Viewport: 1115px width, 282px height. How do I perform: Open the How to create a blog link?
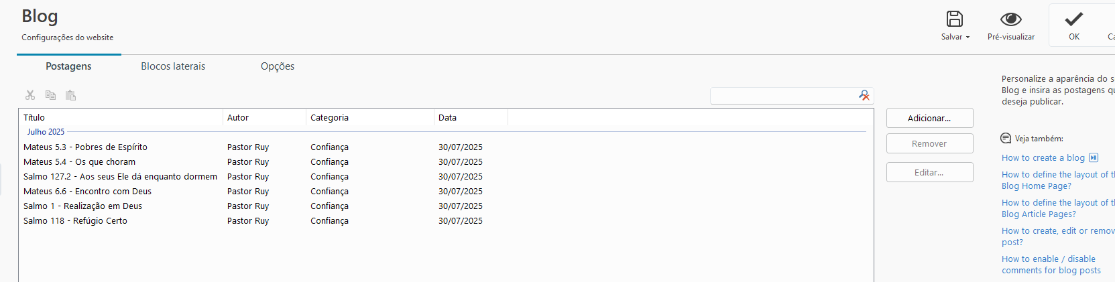pyautogui.click(x=1043, y=158)
